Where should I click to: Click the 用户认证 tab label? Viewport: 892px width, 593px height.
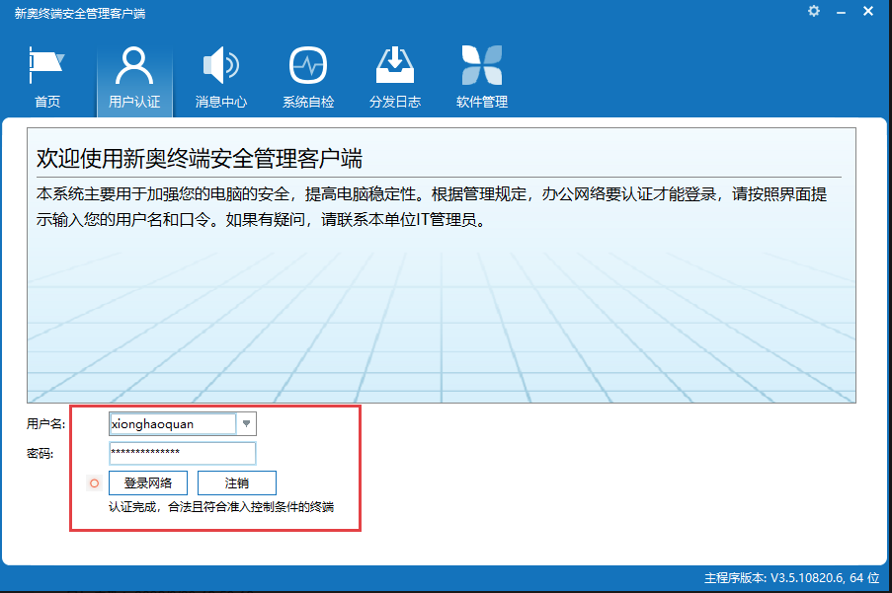[134, 102]
